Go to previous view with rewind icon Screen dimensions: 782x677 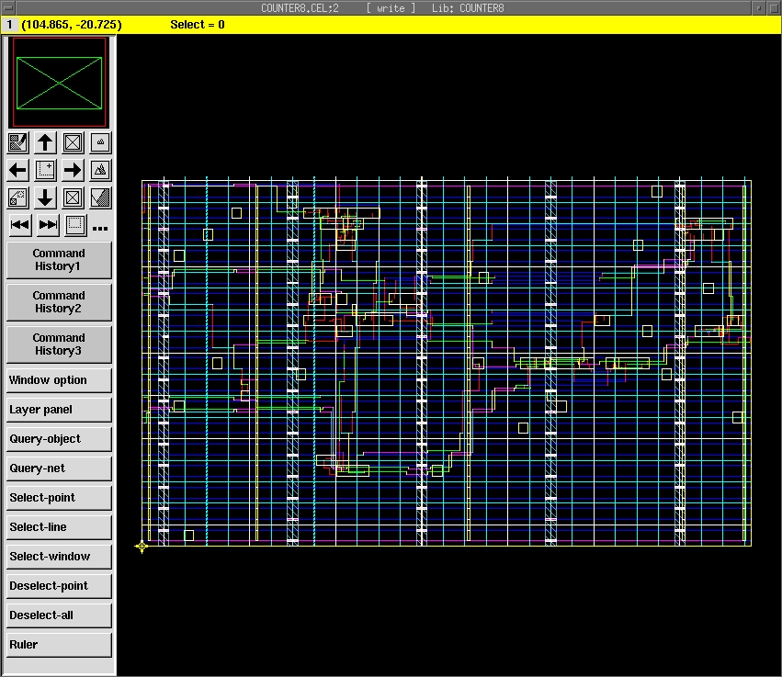click(x=19, y=225)
